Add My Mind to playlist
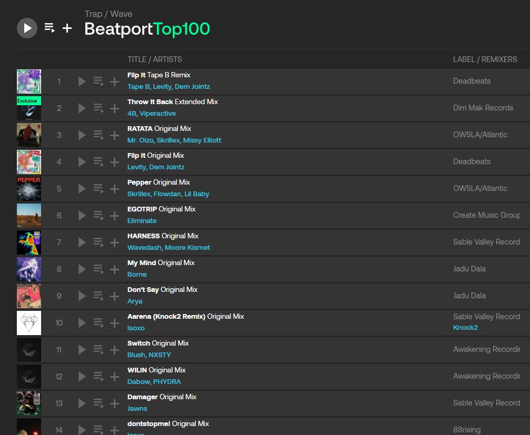This screenshot has height=435, width=530. click(x=114, y=269)
